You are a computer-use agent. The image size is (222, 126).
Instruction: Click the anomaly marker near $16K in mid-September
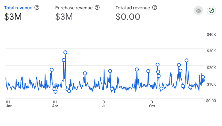coord(148,71)
